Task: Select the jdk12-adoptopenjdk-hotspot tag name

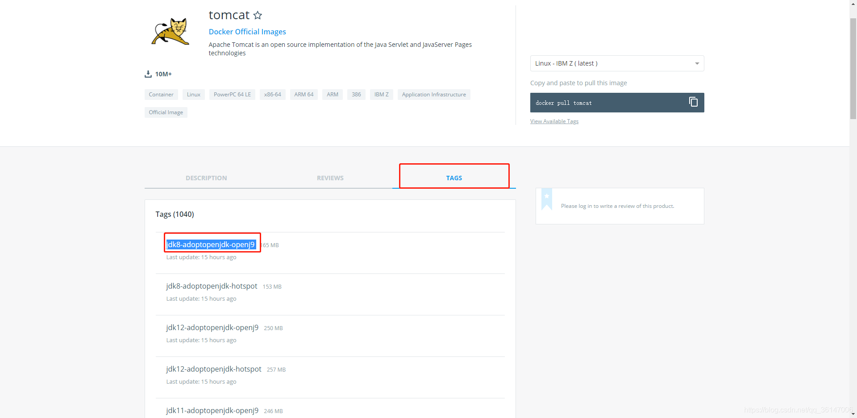Action: point(214,369)
